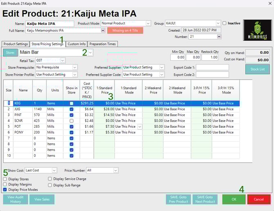Click the green OK button
This screenshot has width=274, height=211.
[234, 199]
